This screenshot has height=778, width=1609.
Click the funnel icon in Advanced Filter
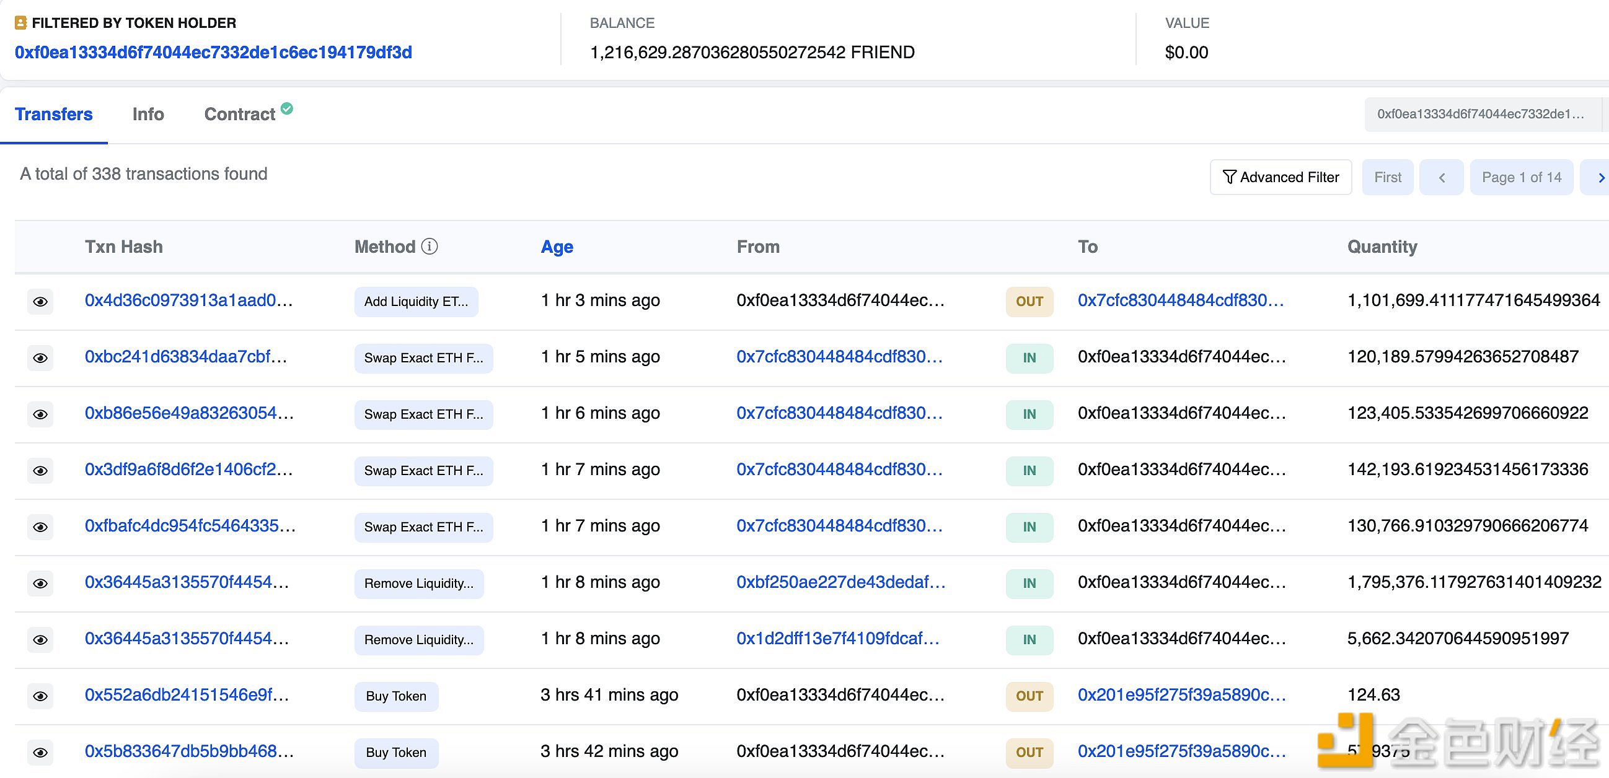[x=1228, y=177]
